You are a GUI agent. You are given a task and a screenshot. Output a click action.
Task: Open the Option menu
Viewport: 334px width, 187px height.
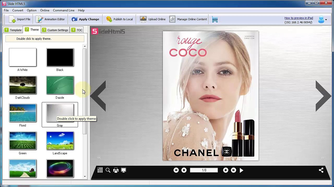point(32,10)
